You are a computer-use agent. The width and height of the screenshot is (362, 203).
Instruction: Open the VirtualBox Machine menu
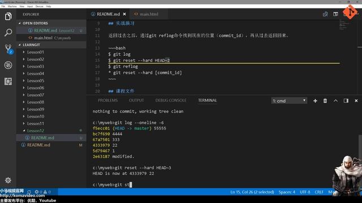point(12,6)
